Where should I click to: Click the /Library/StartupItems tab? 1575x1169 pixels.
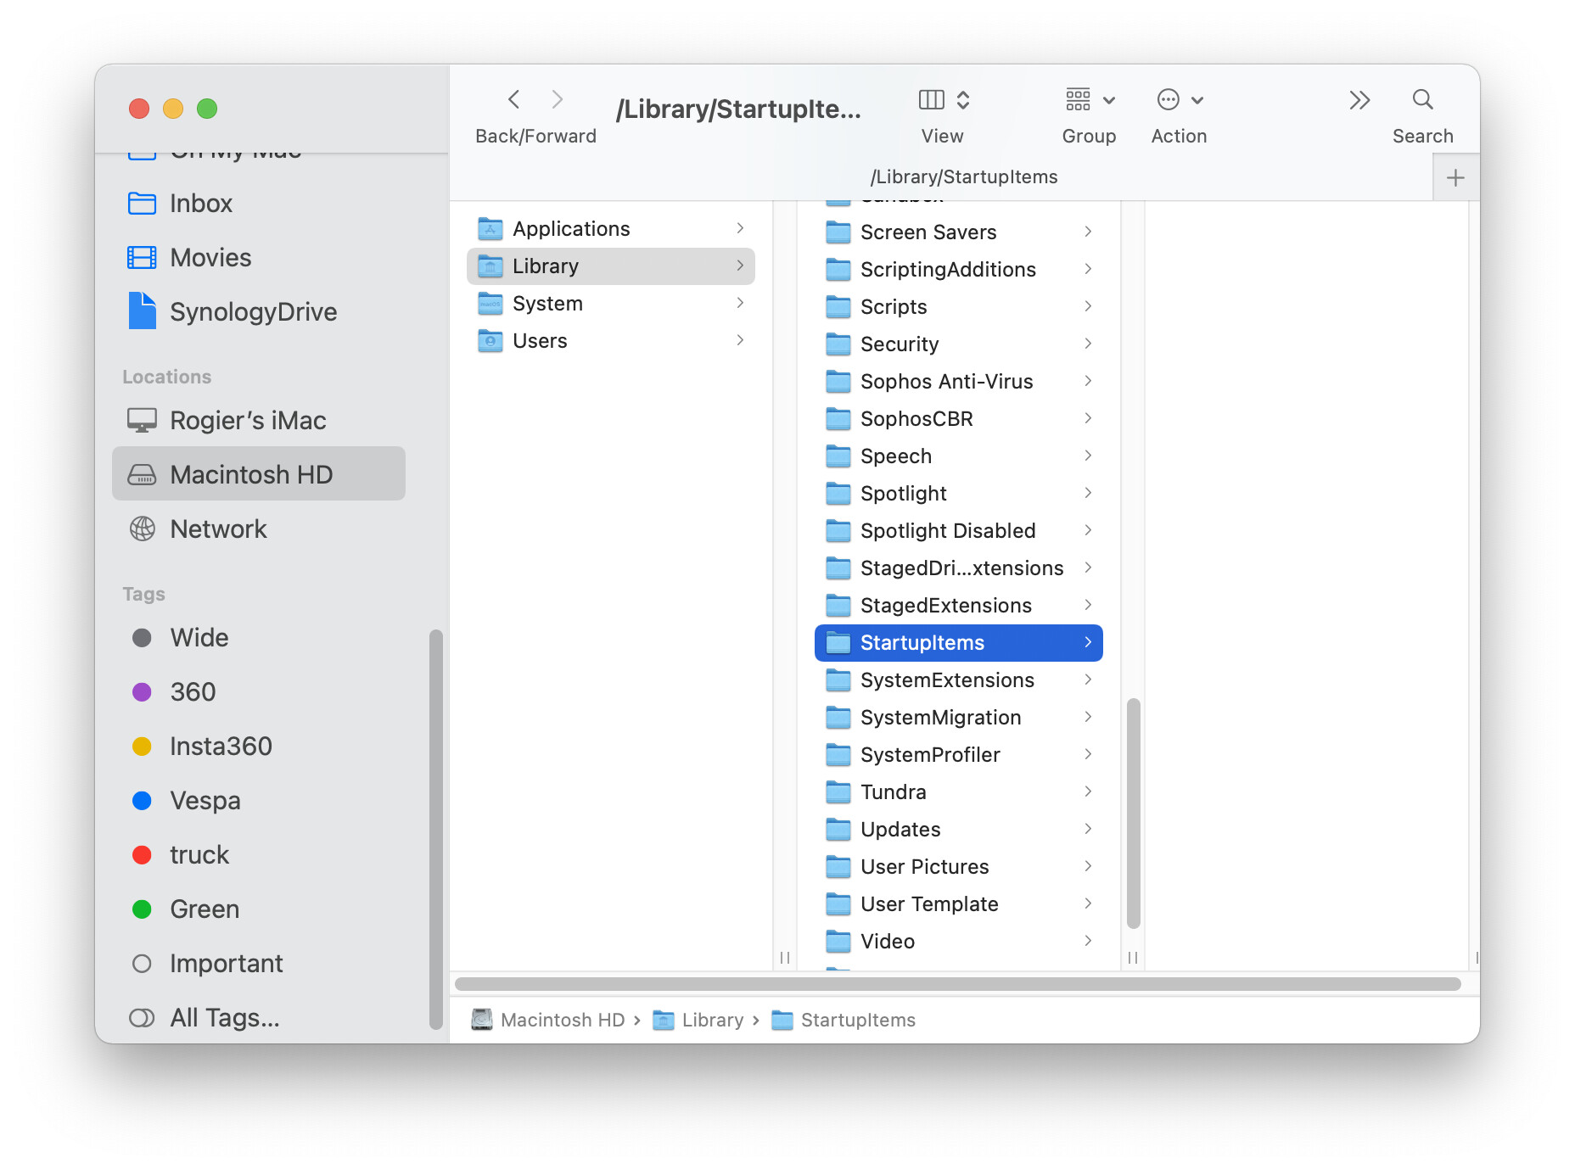[x=963, y=177]
